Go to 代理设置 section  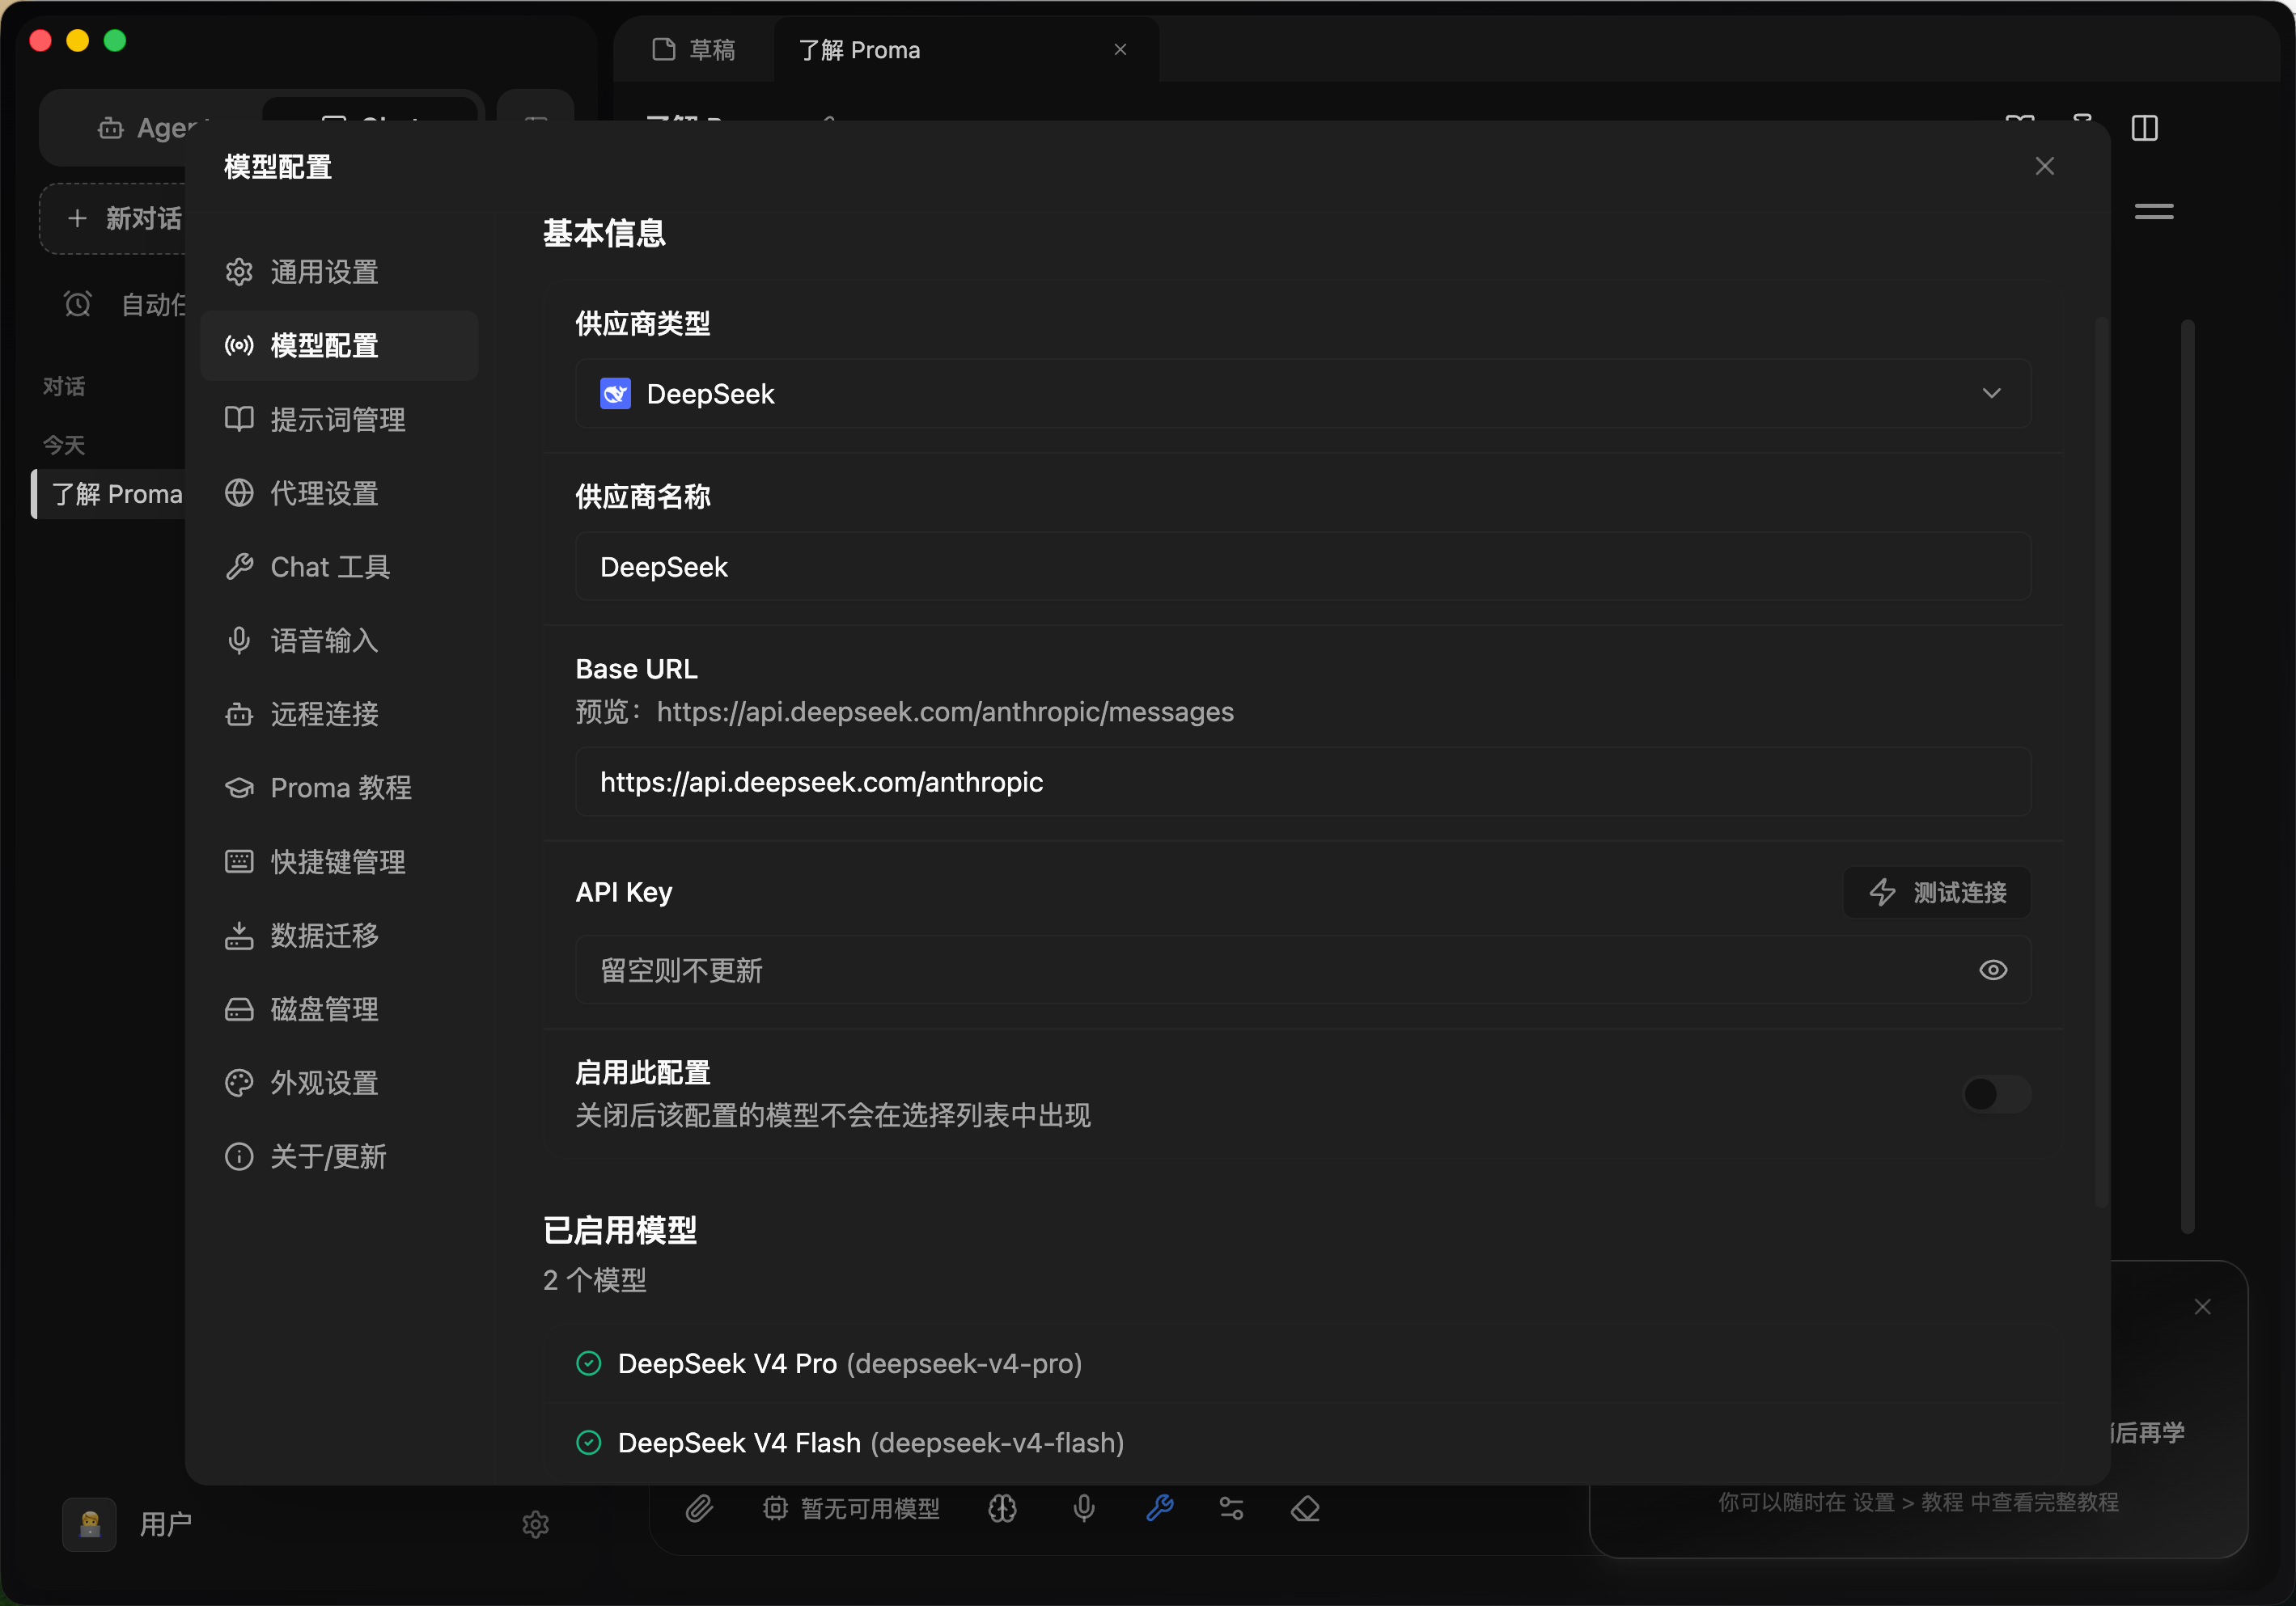pyautogui.click(x=339, y=492)
